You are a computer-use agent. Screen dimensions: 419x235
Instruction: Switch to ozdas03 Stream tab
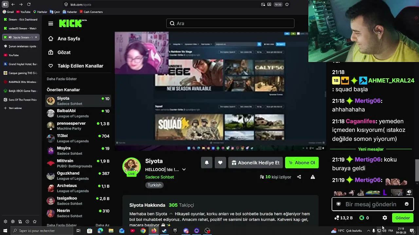pos(21,28)
